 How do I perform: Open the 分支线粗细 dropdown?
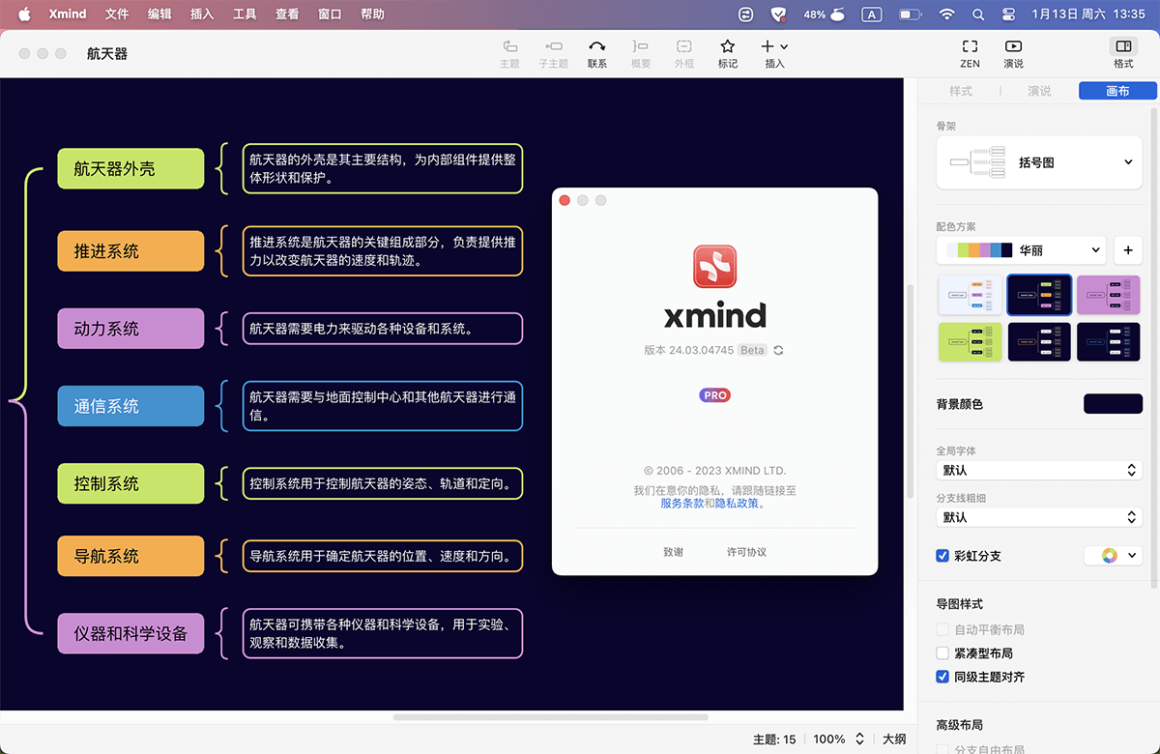(x=1039, y=517)
